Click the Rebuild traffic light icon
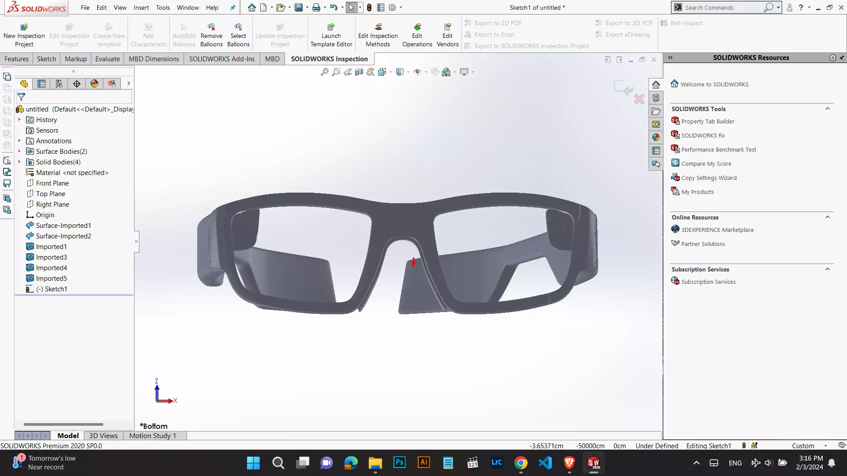The width and height of the screenshot is (847, 476). point(369,7)
